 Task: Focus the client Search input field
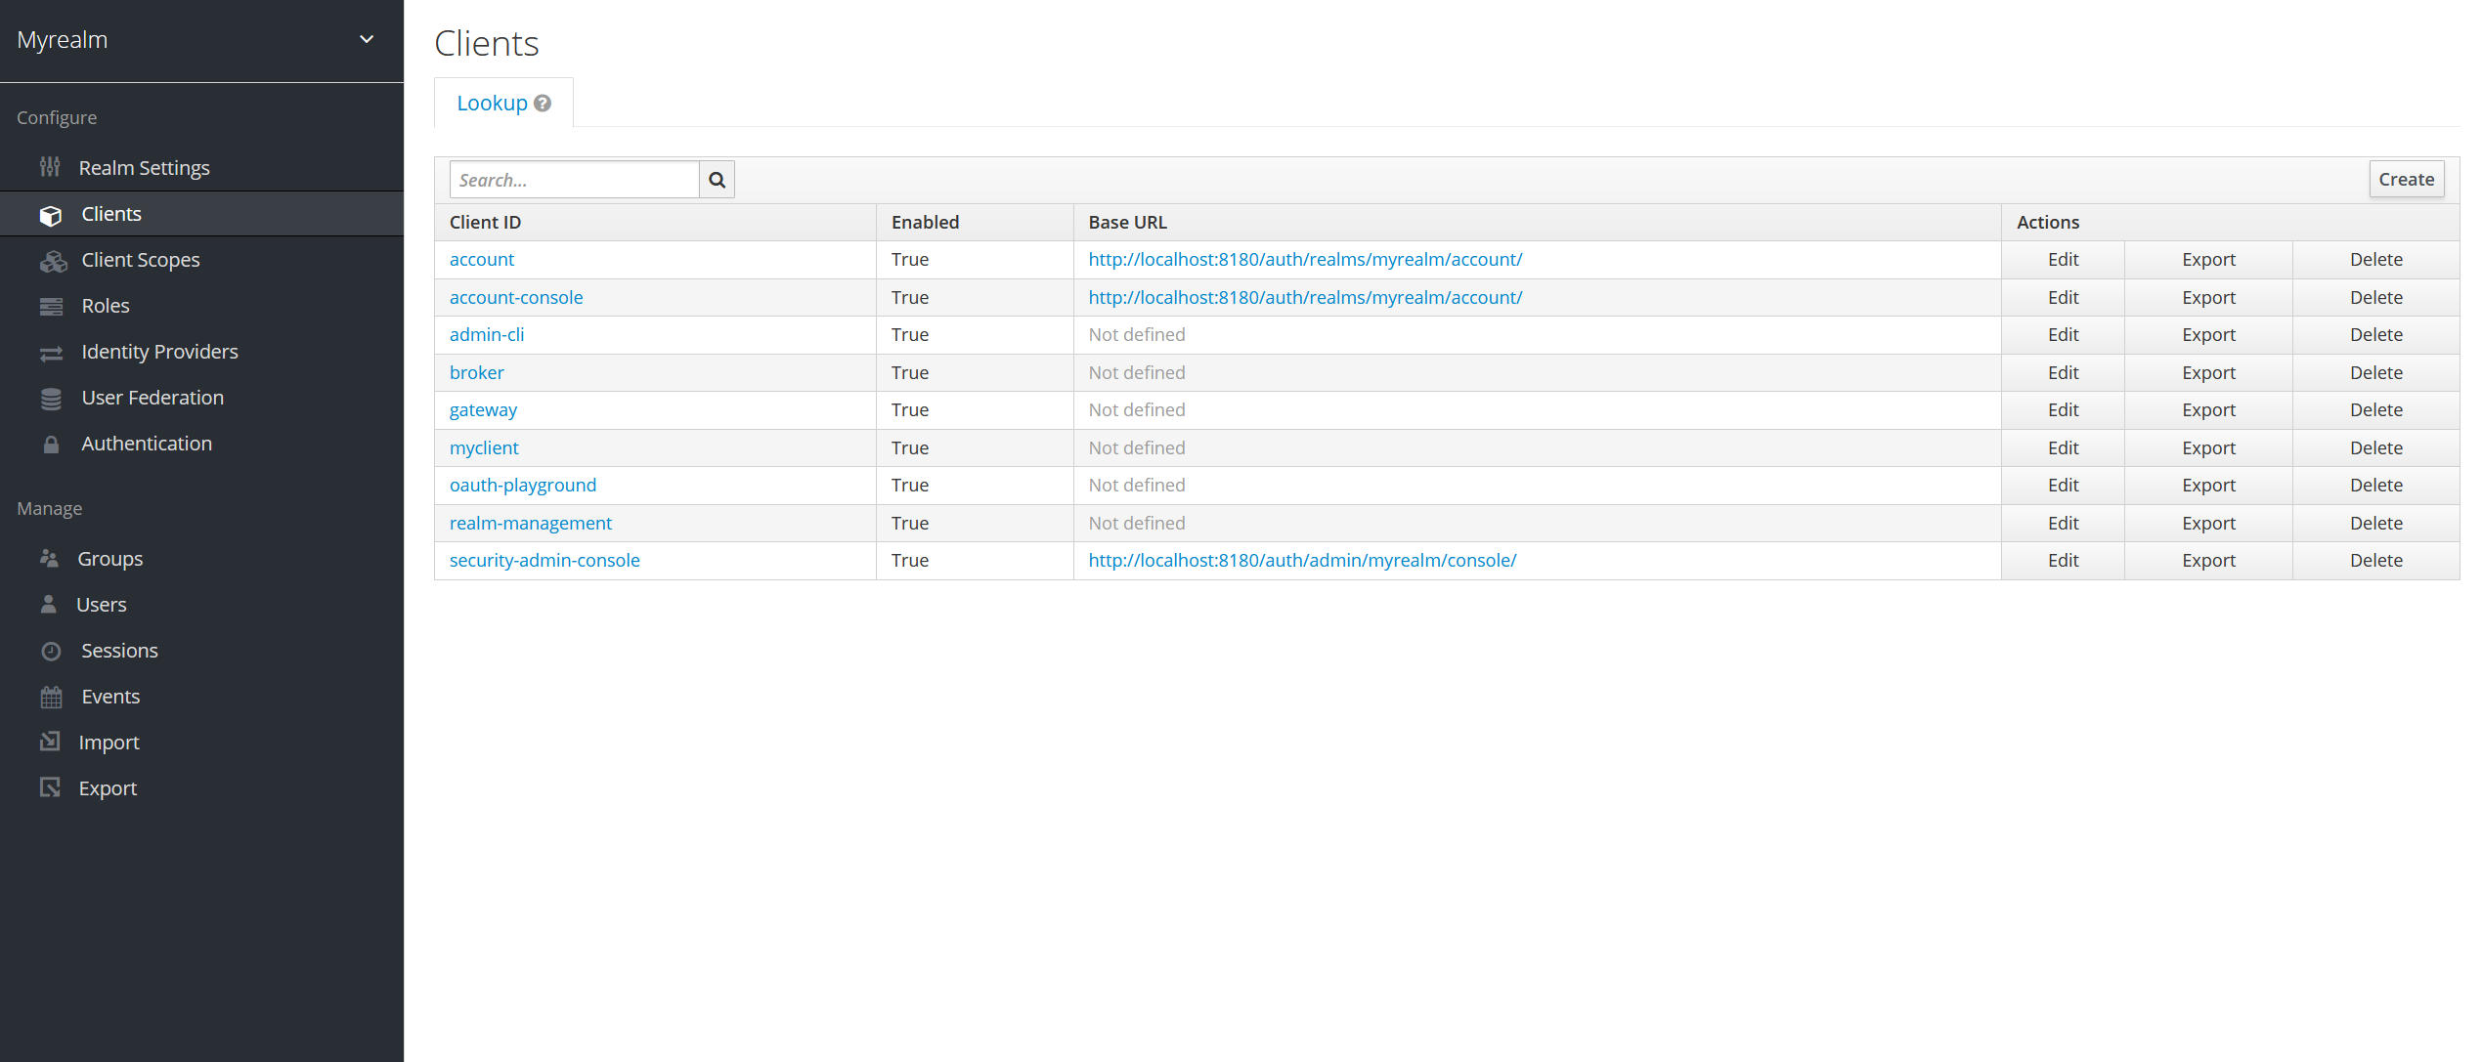click(575, 180)
